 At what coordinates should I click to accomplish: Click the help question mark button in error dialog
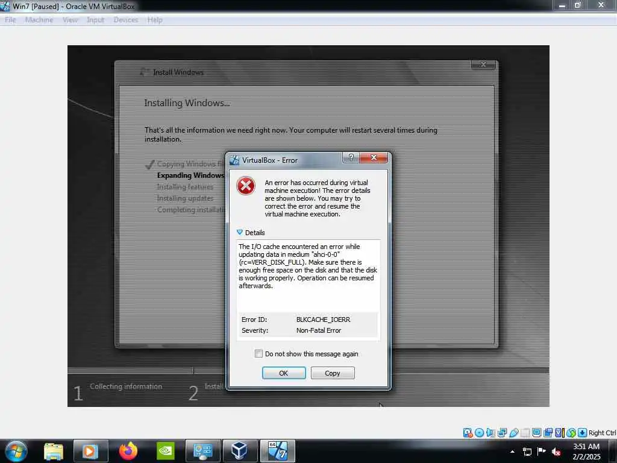(351, 157)
